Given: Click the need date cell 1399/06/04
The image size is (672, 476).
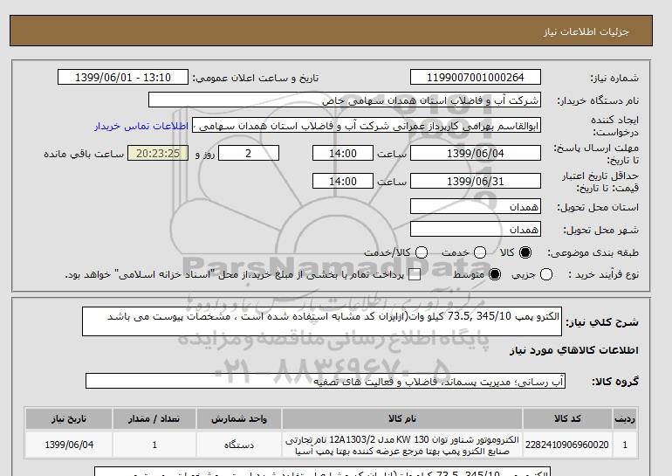Looking at the screenshot, I should (x=69, y=445).
